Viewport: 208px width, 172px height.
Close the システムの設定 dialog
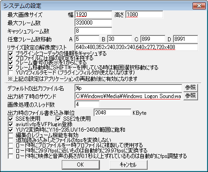pos(199,6)
